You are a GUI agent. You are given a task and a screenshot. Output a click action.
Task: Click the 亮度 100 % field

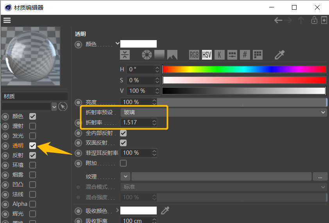coord(138,102)
